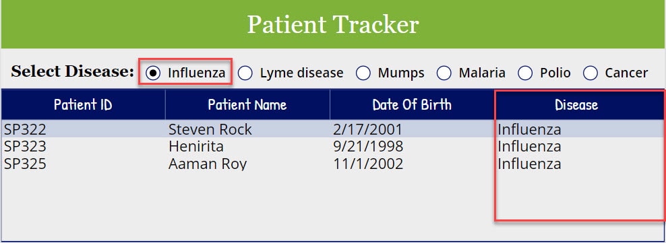
Task: Click the Date Of Birth column header
Action: click(x=412, y=104)
